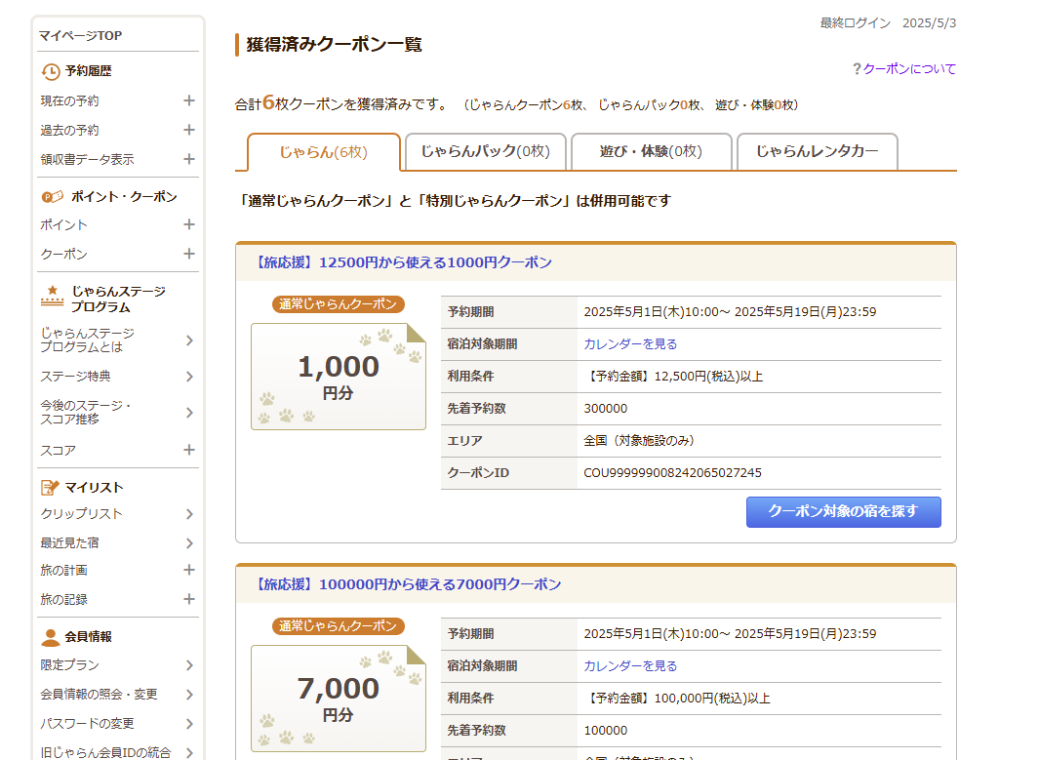Open 旅の計画 sidebar link

pos(63,570)
